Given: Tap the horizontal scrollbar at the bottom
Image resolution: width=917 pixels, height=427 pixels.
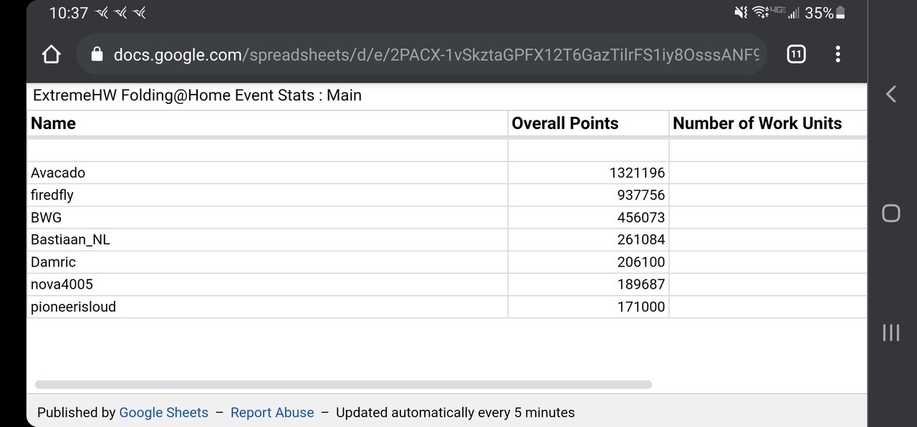Looking at the screenshot, I should (x=344, y=384).
